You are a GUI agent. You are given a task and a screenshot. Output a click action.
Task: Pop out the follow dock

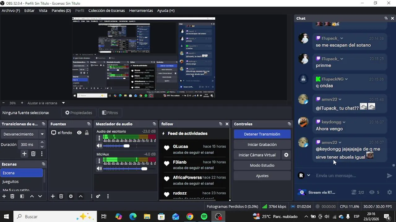tap(221, 124)
